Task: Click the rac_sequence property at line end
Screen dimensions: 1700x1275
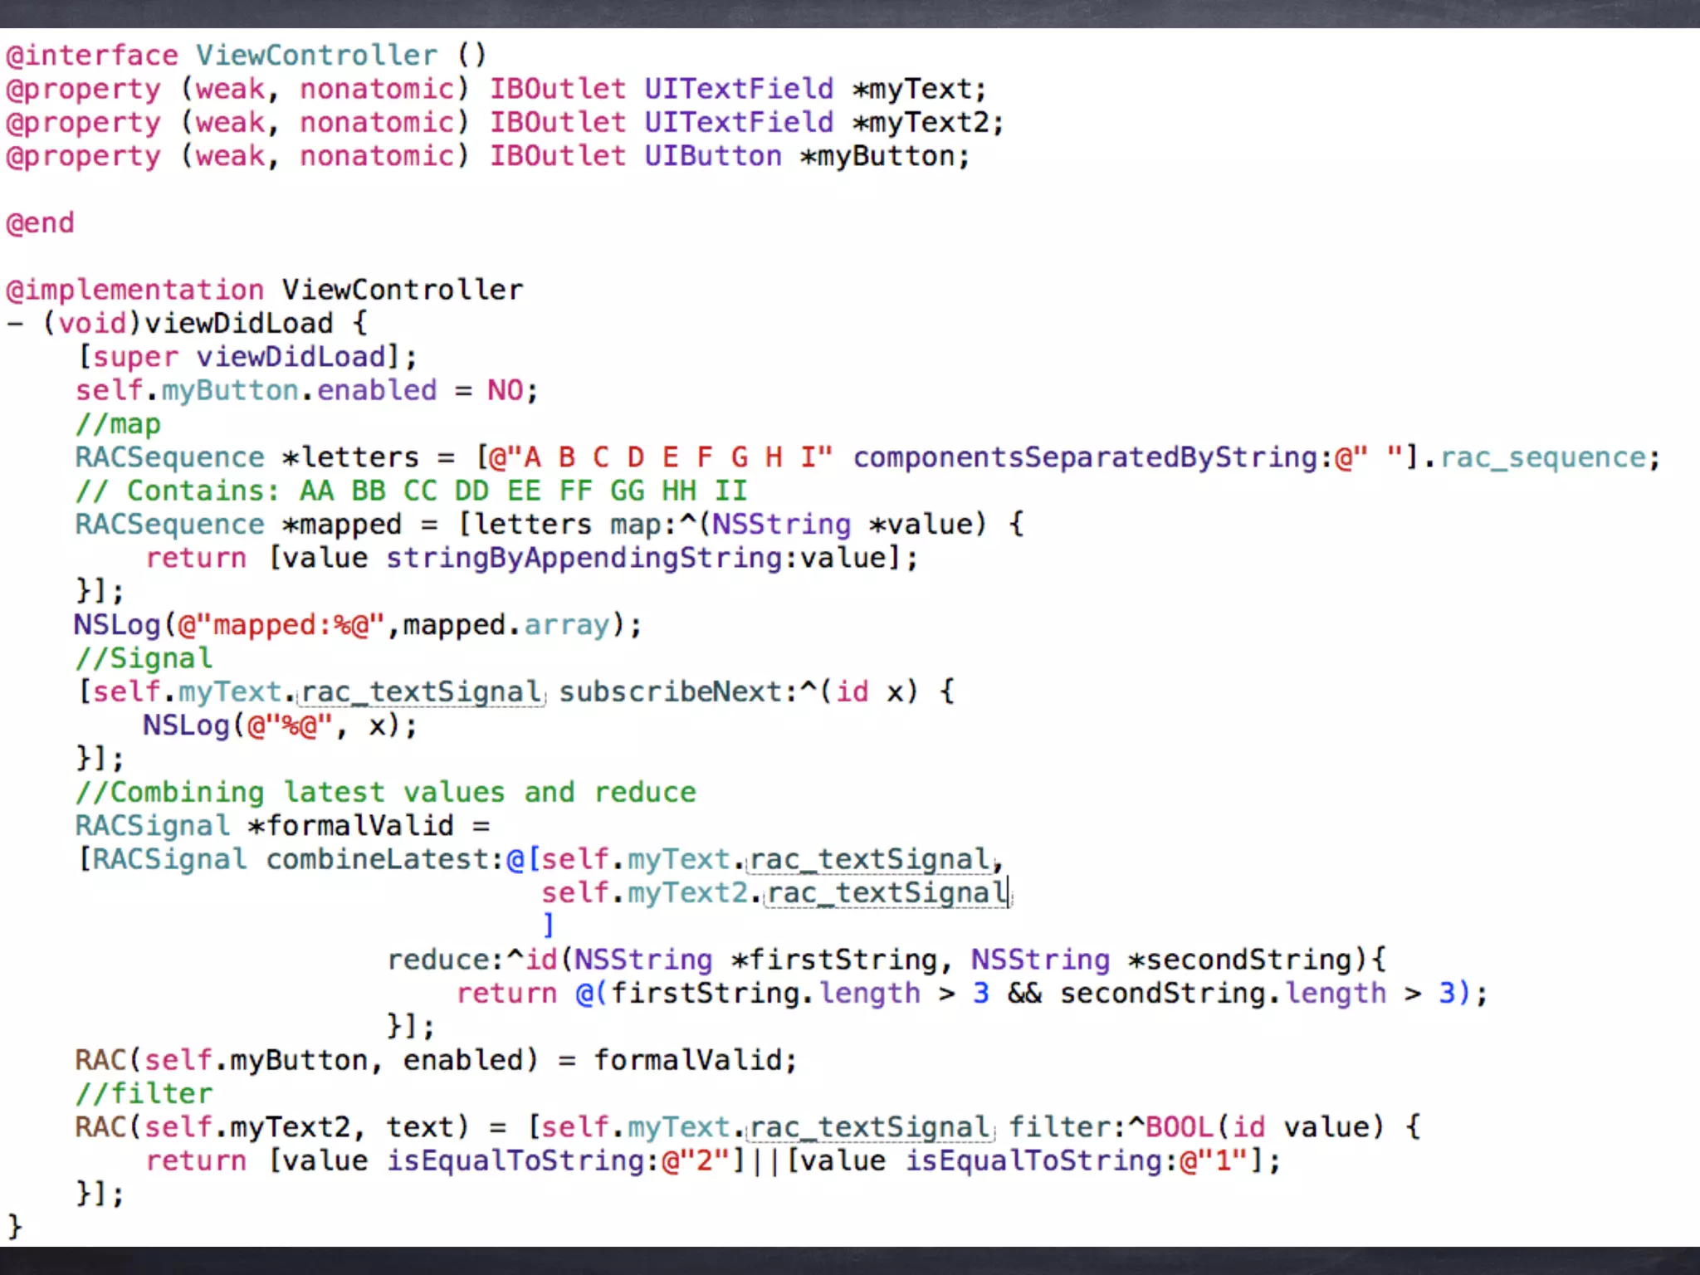Action: click(x=1542, y=457)
